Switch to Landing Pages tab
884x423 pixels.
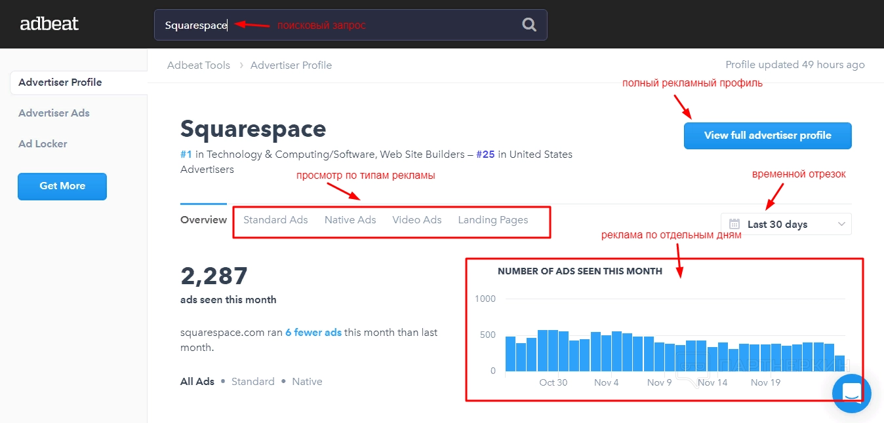[x=493, y=220]
